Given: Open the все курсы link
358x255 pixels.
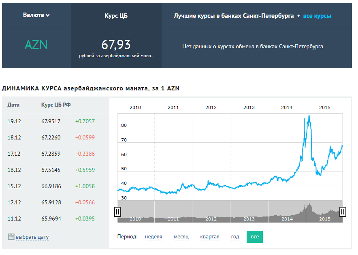Looking at the screenshot, I should [317, 16].
